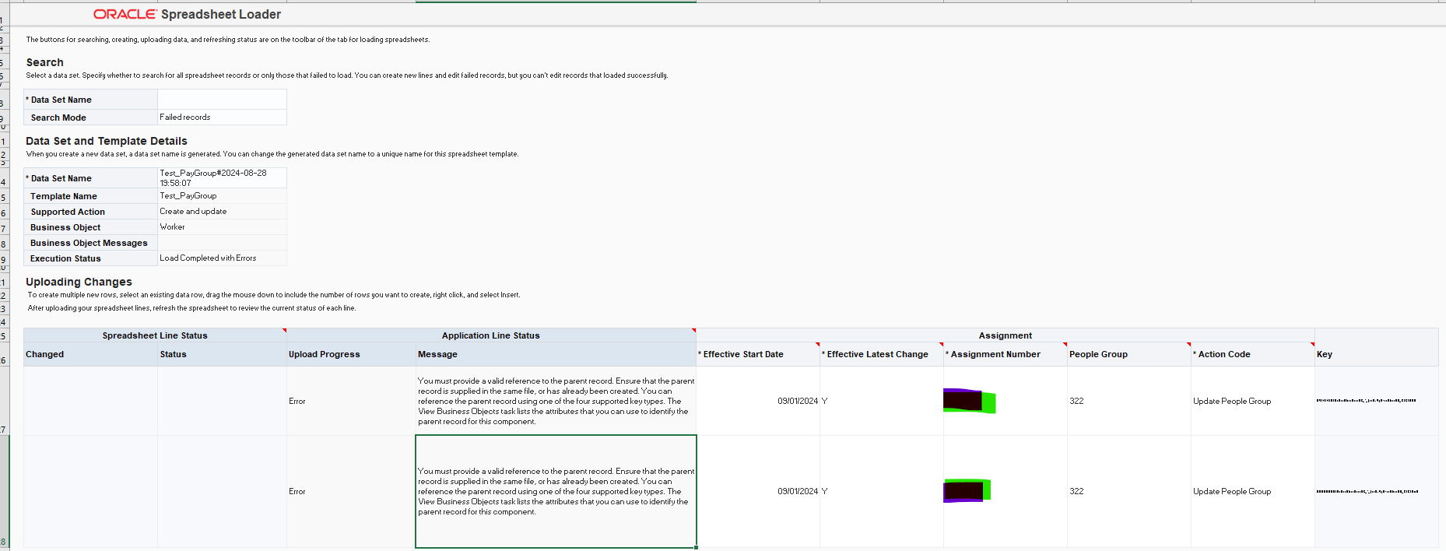Screen dimensions: 1446x551
Task: Select the Execution Status cell Load Completed with Errors
Action: coord(222,258)
